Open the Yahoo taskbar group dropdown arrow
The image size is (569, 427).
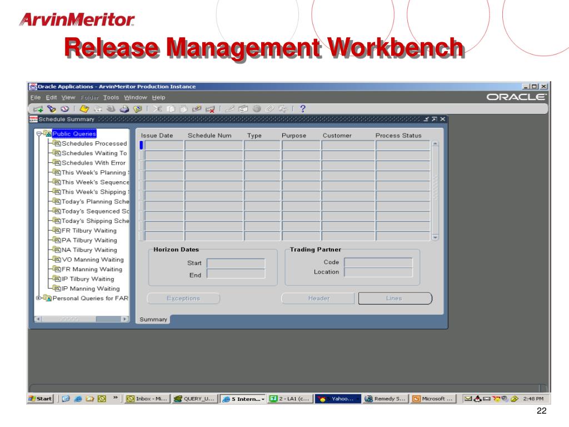(x=357, y=399)
